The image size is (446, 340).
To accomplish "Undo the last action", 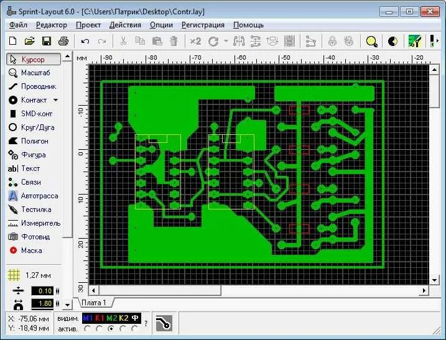I will [85, 42].
